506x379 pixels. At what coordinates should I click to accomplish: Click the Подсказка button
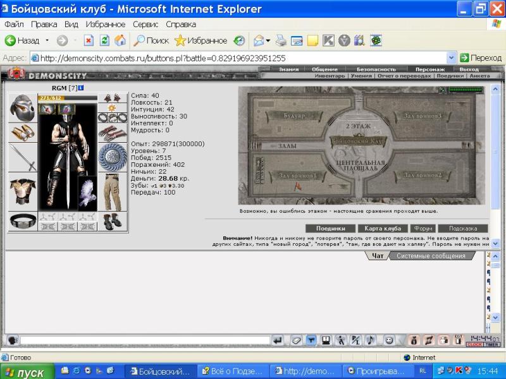[x=463, y=229]
